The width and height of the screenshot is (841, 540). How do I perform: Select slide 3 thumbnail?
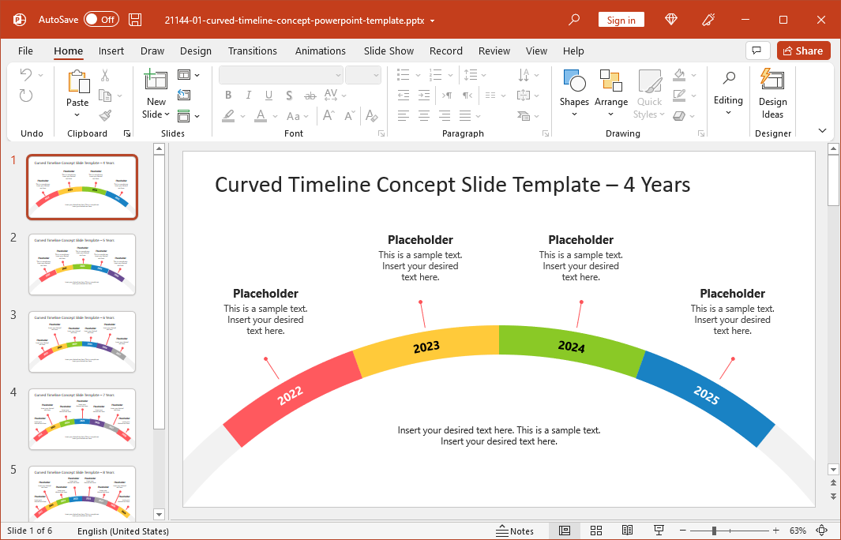(82, 342)
